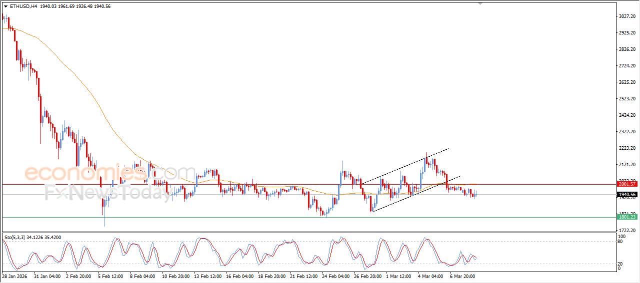Click the 2 Feb 20:00 time label
The height and width of the screenshot is (283, 640).
point(78,276)
